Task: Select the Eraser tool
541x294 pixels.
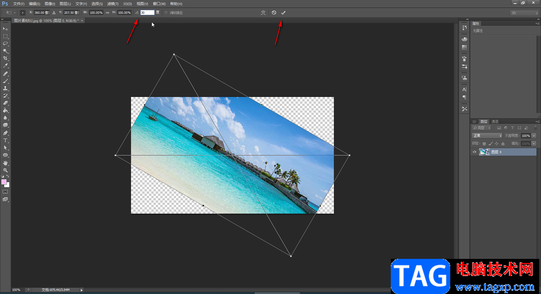Action: (x=5, y=103)
